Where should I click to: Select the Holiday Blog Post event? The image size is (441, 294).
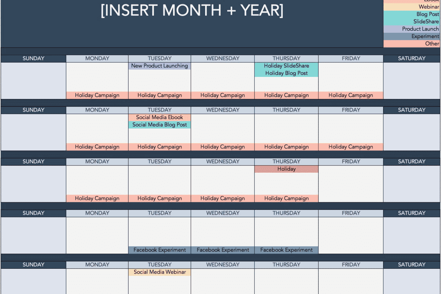pos(286,73)
